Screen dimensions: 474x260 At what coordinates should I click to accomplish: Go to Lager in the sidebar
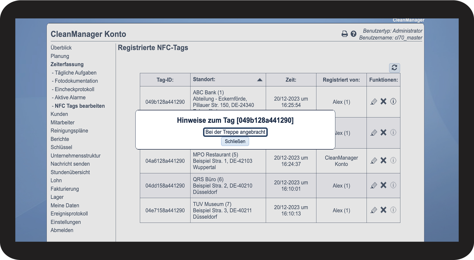57,197
